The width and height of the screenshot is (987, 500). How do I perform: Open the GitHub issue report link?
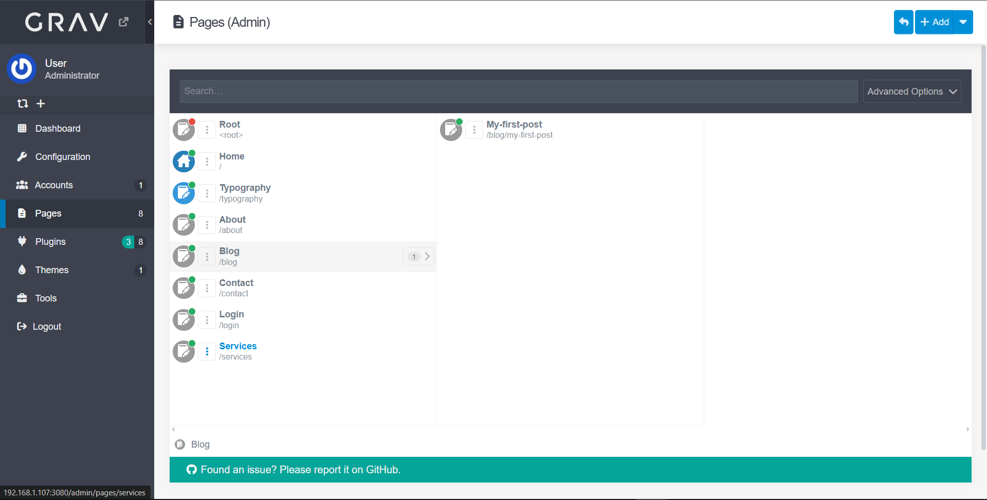(x=300, y=470)
